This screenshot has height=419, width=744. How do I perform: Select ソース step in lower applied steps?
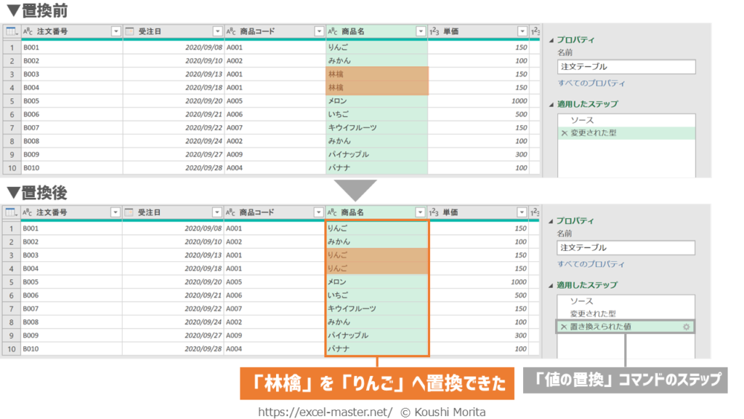coord(582,301)
